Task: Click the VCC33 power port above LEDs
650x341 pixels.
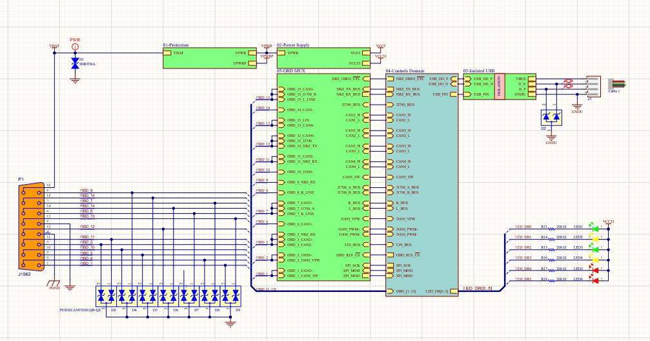Action: tap(609, 222)
